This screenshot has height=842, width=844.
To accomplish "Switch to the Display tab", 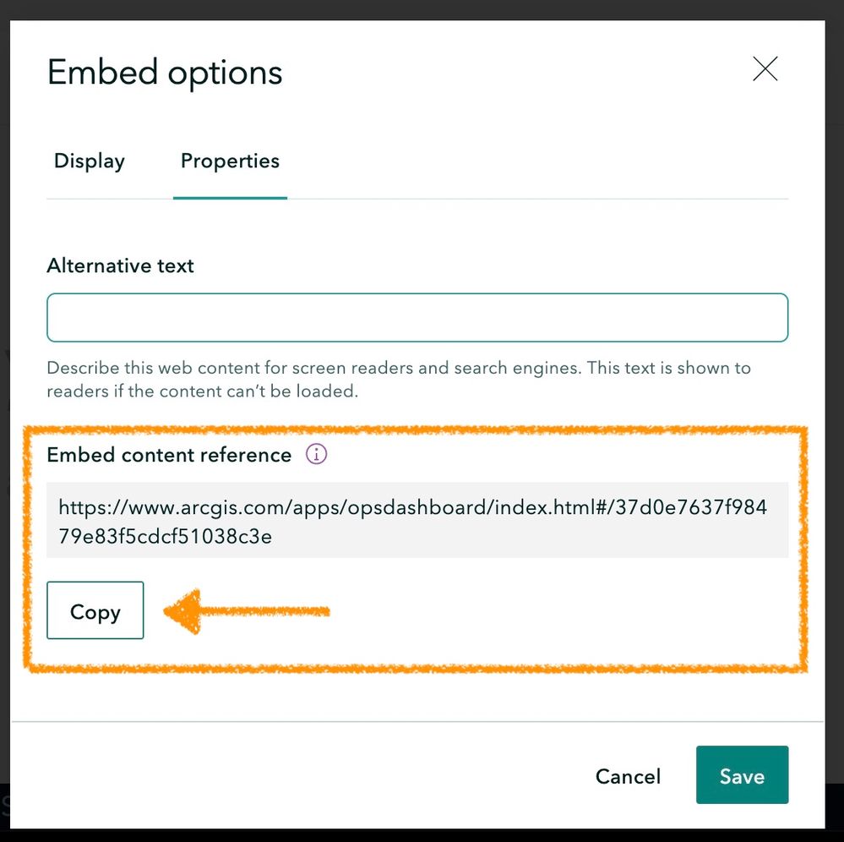I will click(x=89, y=161).
